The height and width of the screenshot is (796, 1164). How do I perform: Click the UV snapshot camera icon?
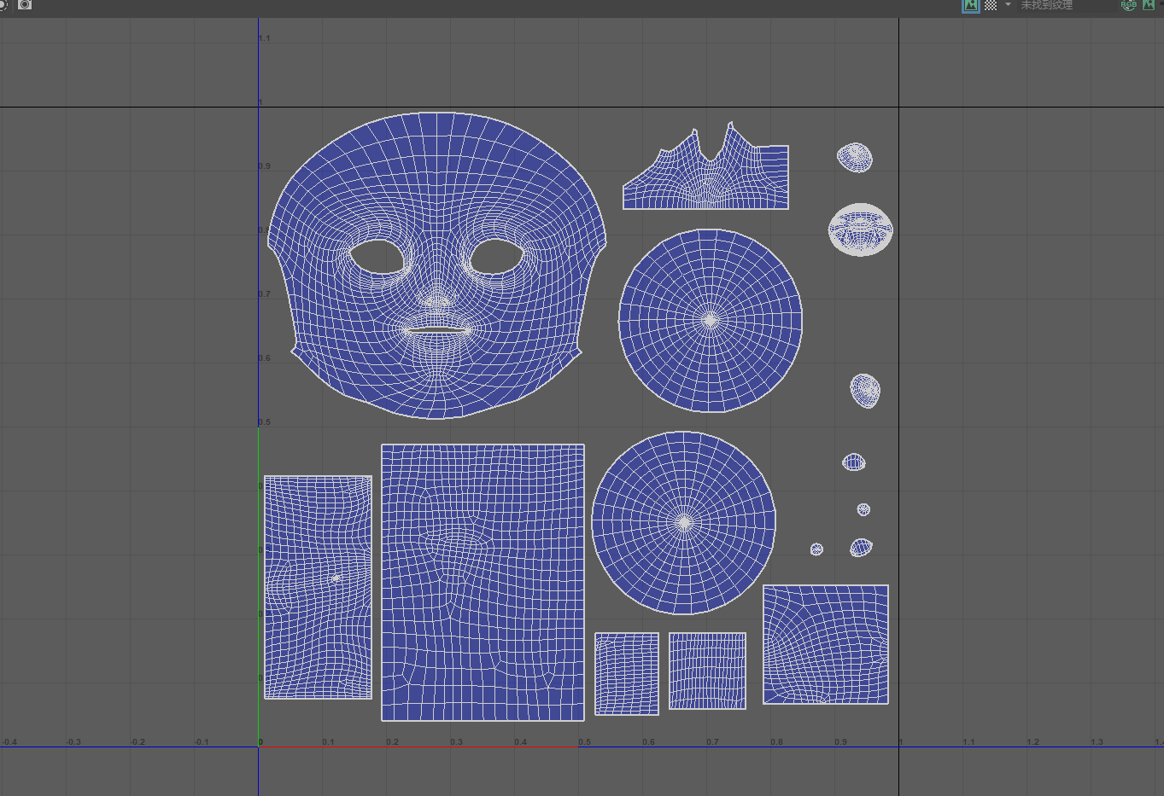[25, 5]
